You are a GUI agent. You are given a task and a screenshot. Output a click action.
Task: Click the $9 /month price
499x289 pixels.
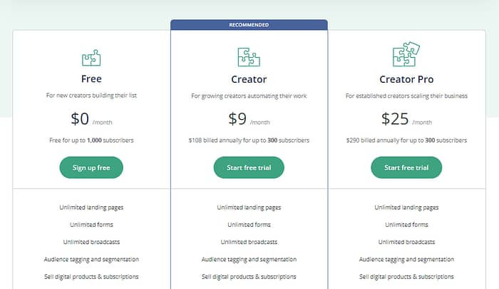[249, 119]
